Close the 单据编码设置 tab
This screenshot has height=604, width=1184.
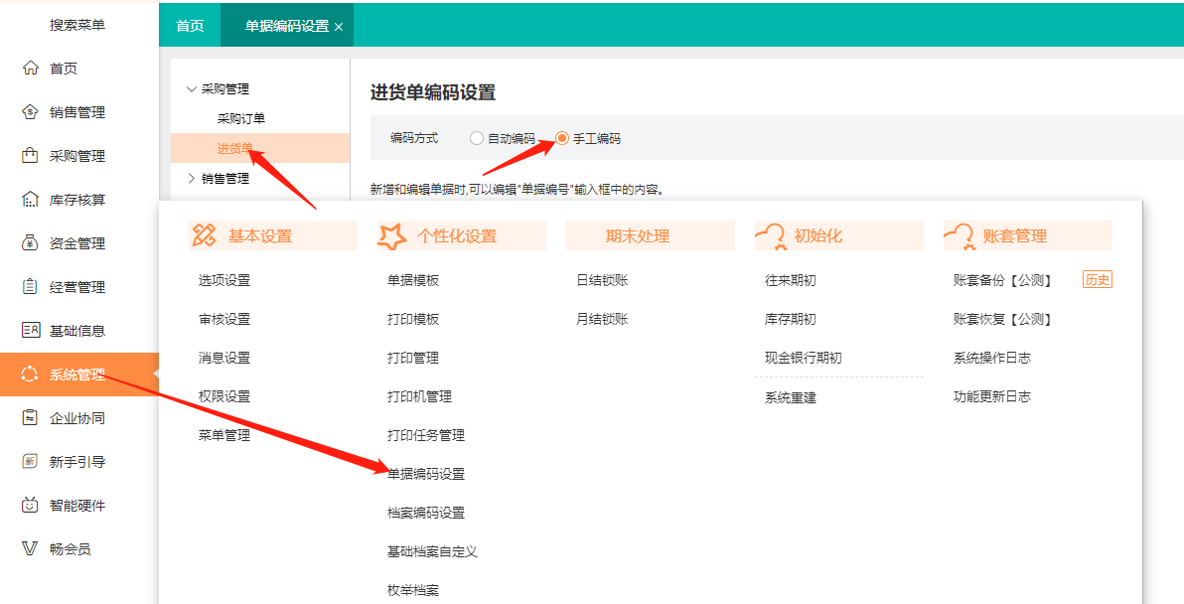click(x=339, y=27)
